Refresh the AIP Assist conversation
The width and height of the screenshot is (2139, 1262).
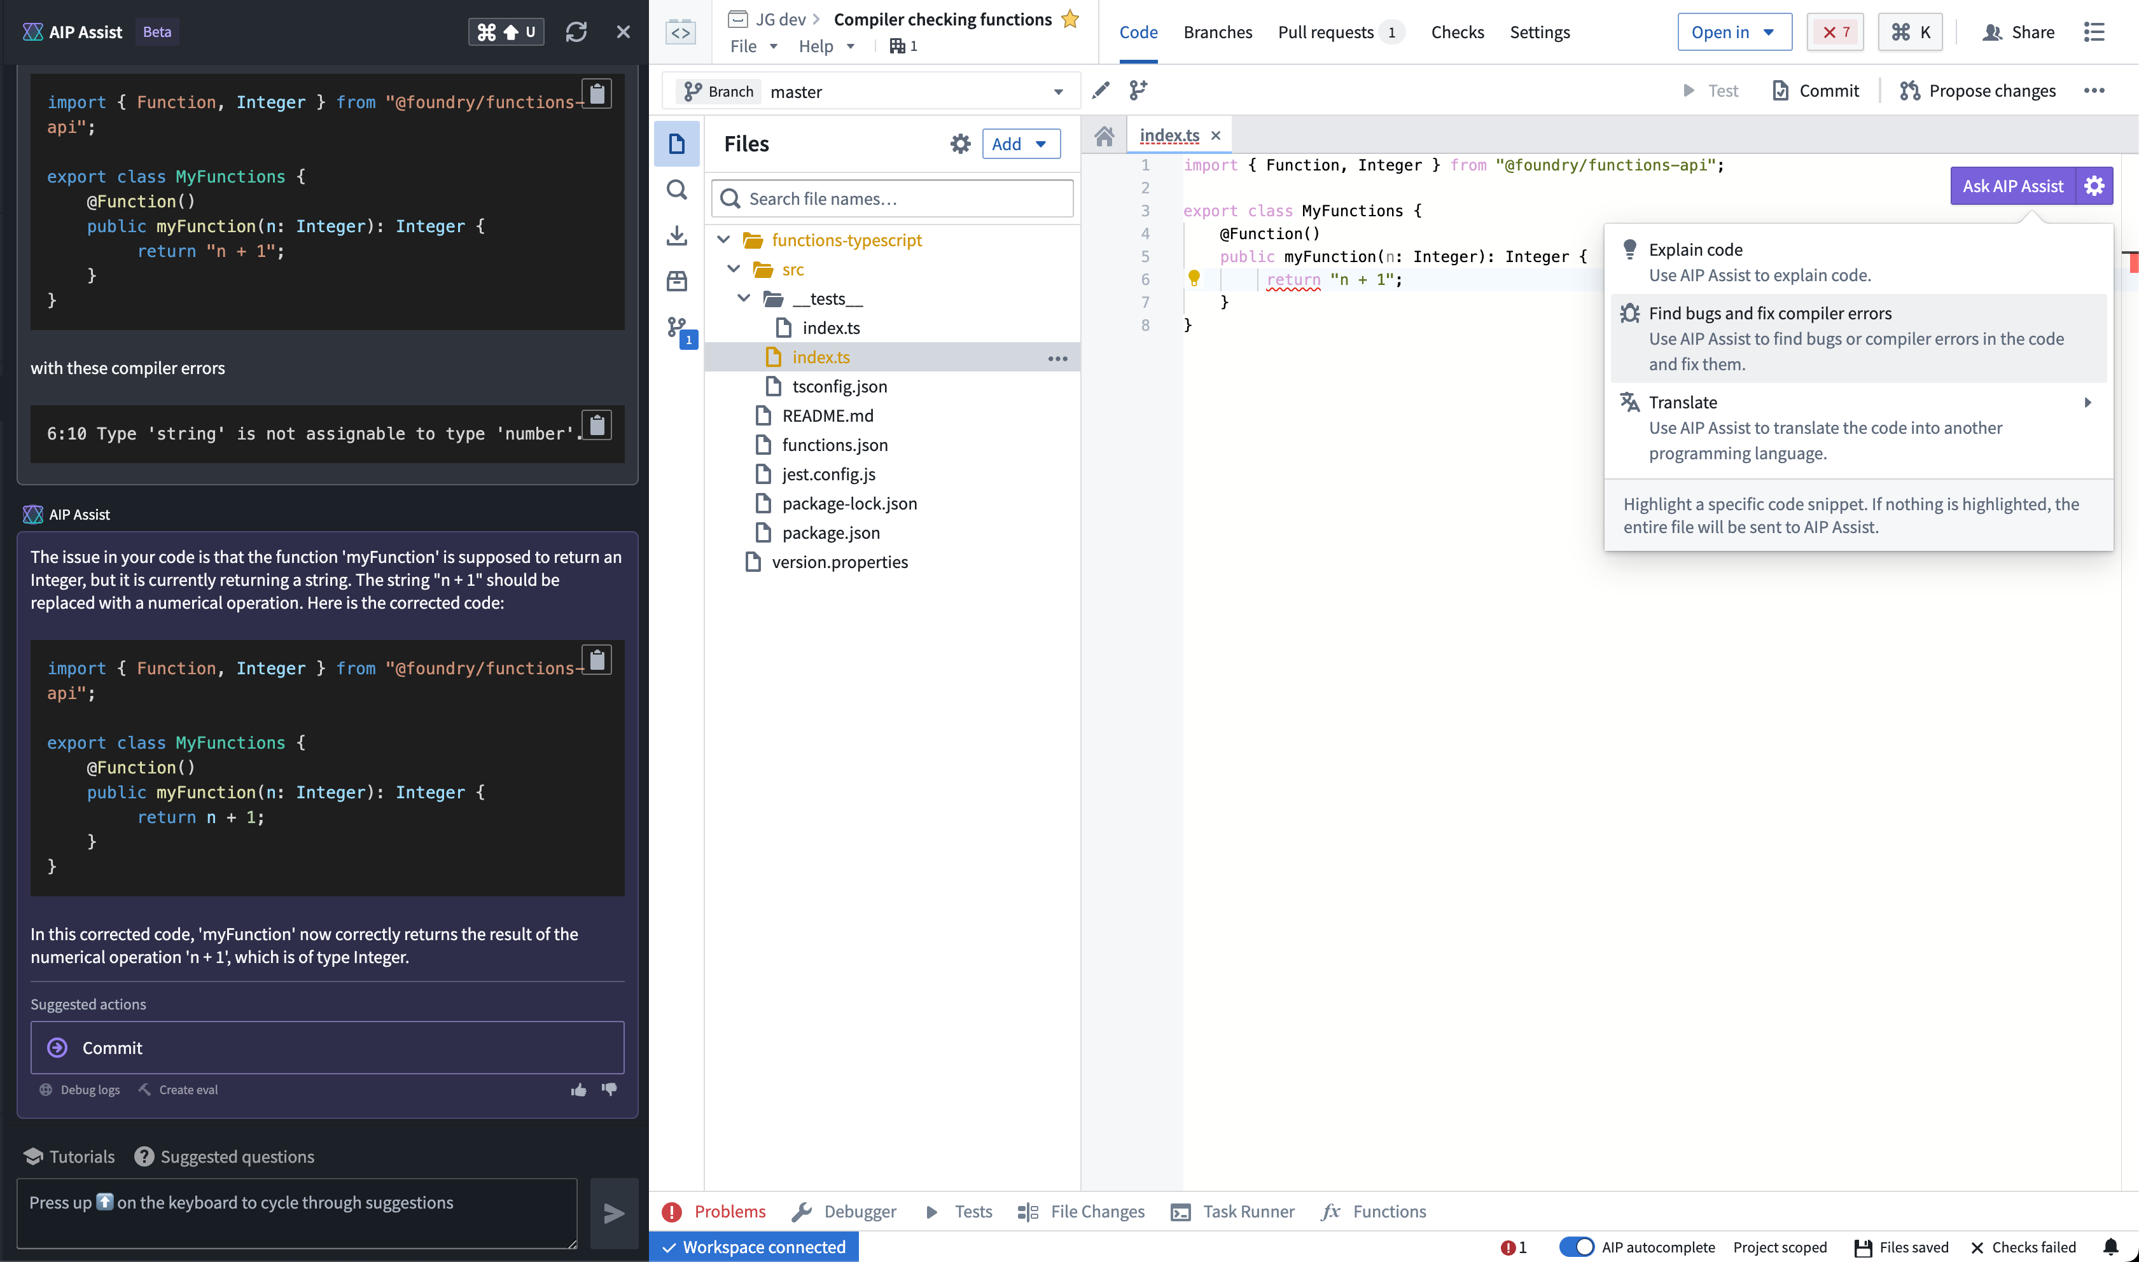click(576, 31)
